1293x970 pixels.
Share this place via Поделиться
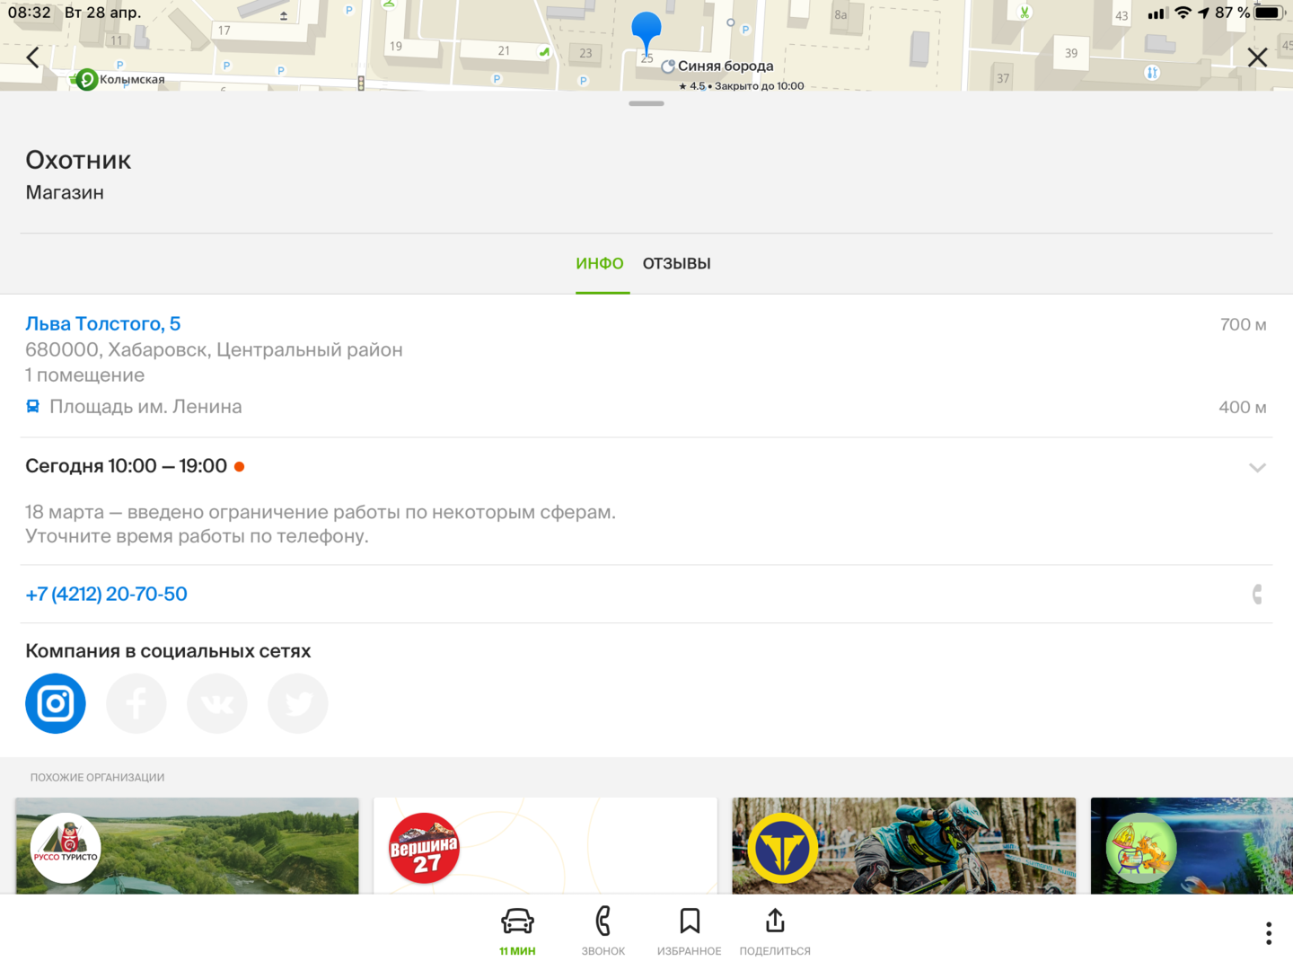coord(775,930)
